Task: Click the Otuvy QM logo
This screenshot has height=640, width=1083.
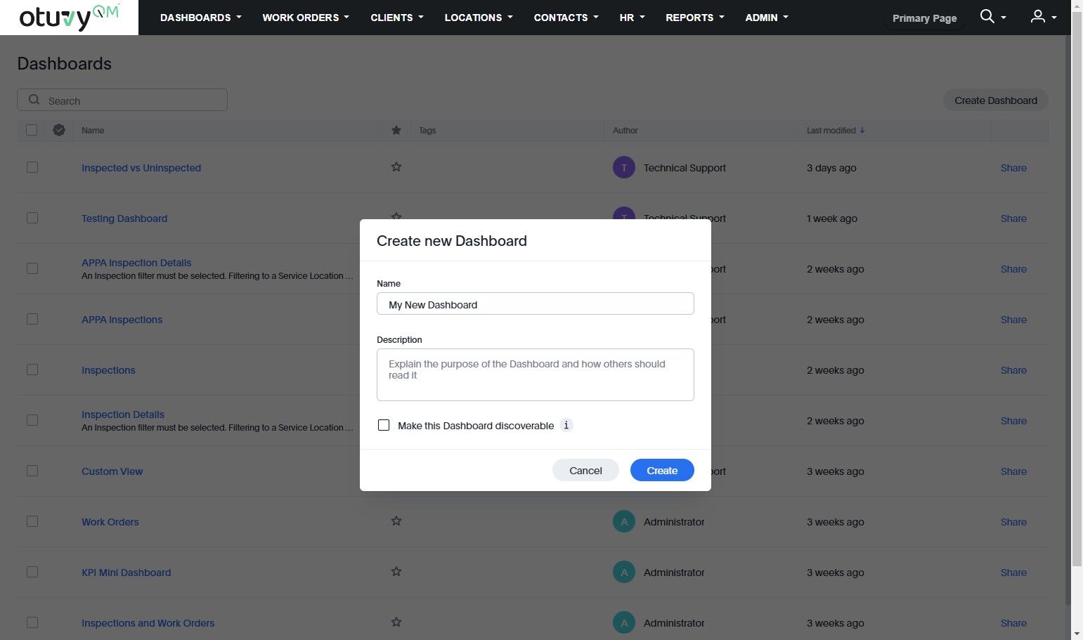Action: 69,18
